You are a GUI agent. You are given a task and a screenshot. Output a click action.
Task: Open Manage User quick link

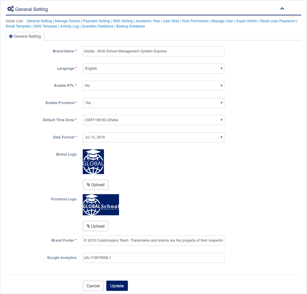pos(222,21)
